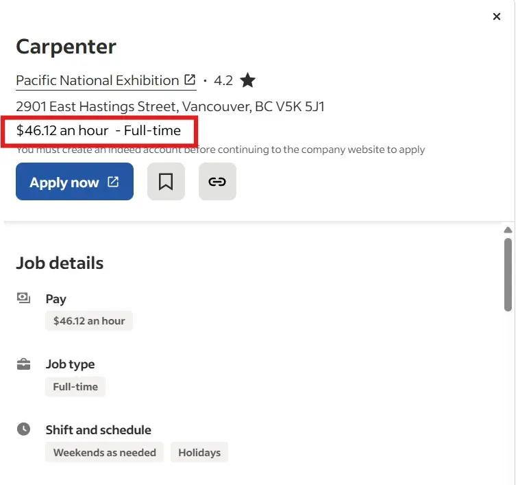The height and width of the screenshot is (485, 518).
Task: Select the Full-time job type chip
Action: pyautogui.click(x=75, y=386)
